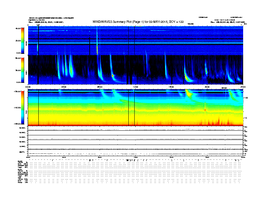Click the 30.00 label on RAD1 scale
The width and height of the screenshot is (262, 202).
(x=18, y=70)
